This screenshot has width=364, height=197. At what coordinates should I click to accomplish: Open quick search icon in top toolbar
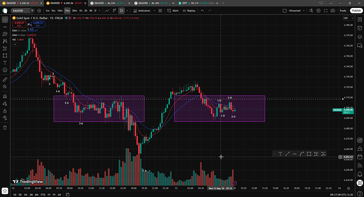(x=311, y=11)
